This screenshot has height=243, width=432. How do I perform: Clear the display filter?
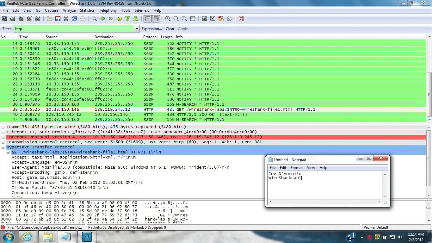[170, 29]
